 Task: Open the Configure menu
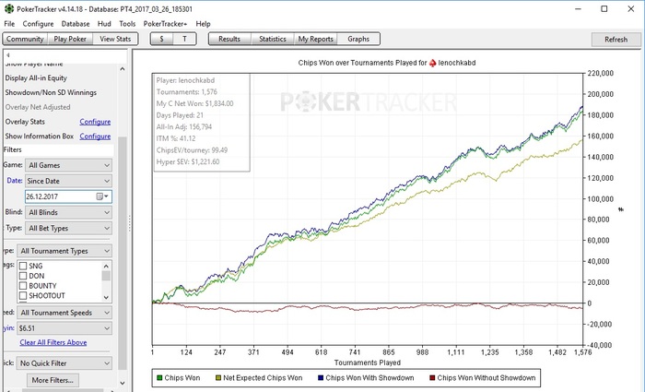coord(38,24)
